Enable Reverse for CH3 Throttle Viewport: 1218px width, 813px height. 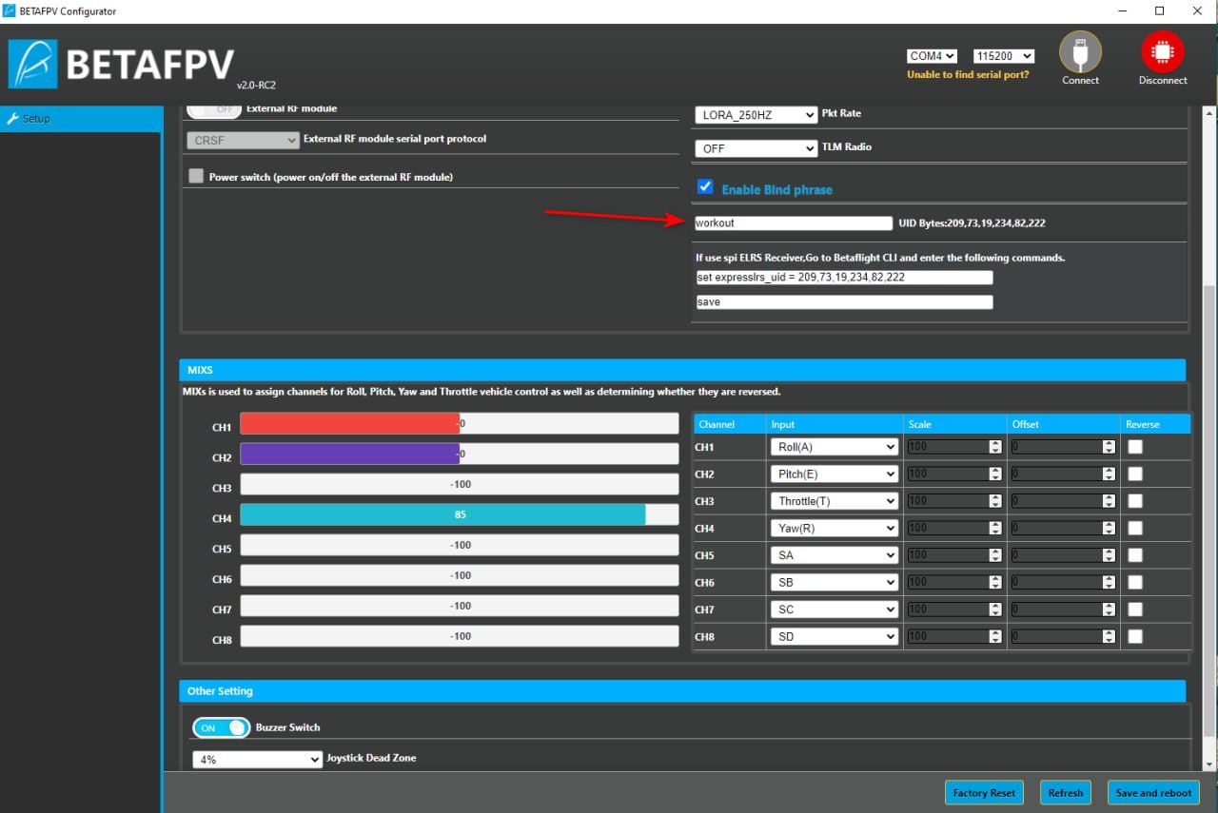pos(1135,501)
